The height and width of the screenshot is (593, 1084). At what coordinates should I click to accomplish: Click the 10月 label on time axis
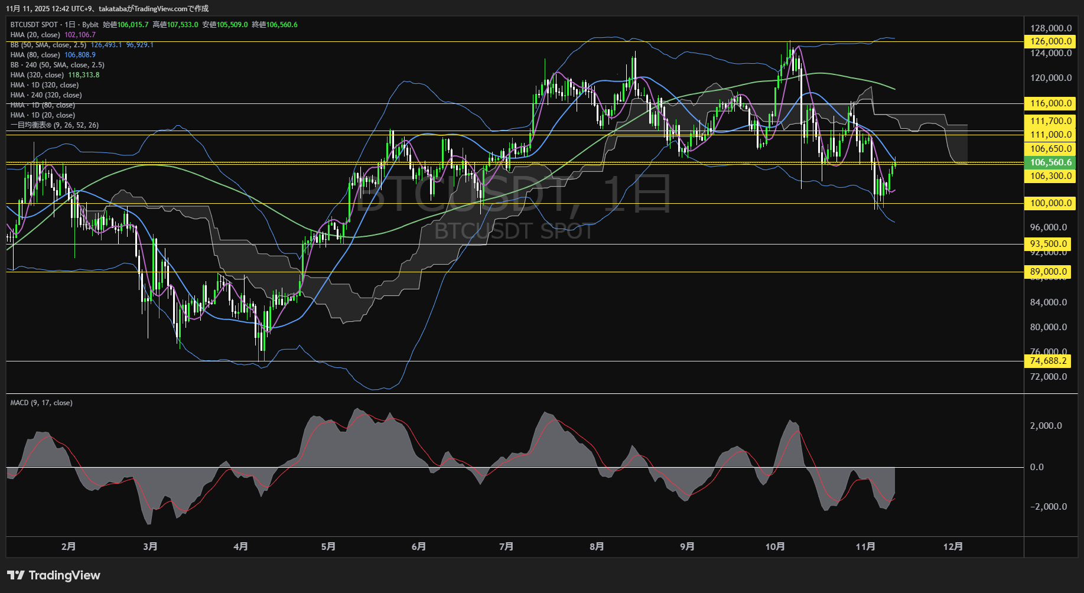tap(774, 546)
